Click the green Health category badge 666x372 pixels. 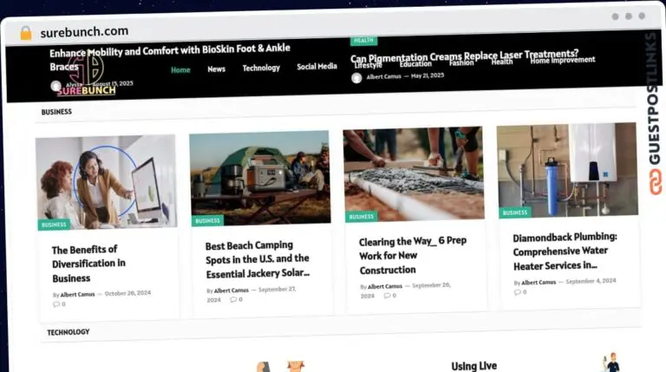[363, 40]
